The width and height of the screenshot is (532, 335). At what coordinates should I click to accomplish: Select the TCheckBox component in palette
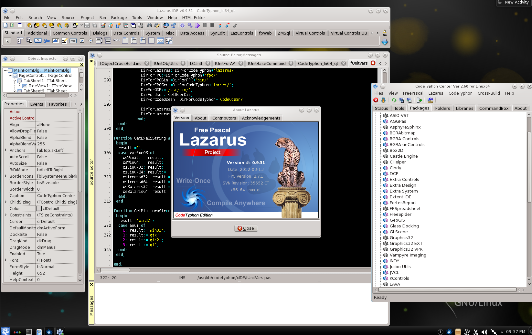[82, 41]
